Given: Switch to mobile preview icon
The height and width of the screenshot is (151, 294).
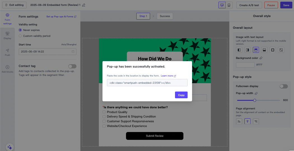Looking at the screenshot, I should [x=229, y=5].
